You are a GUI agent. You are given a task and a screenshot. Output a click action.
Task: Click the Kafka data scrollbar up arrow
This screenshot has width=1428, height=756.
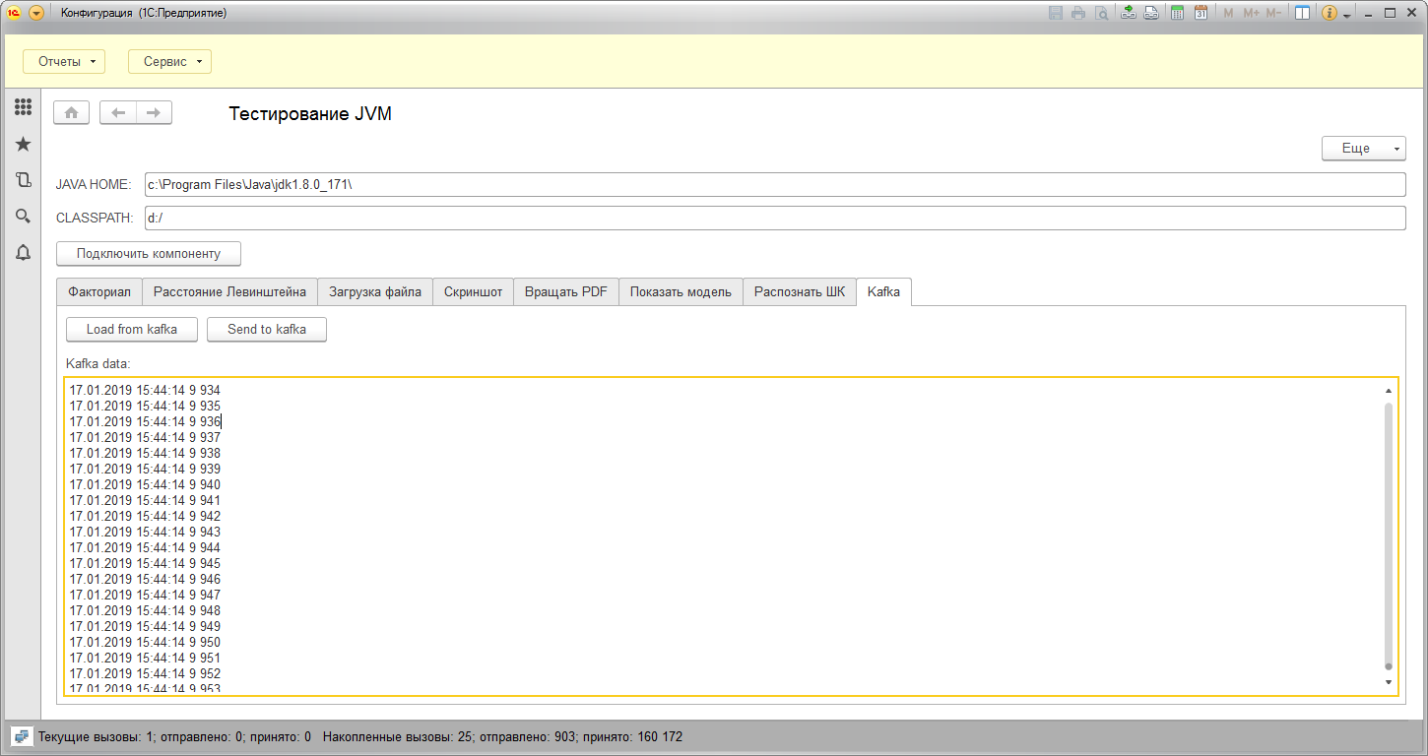tap(1389, 391)
